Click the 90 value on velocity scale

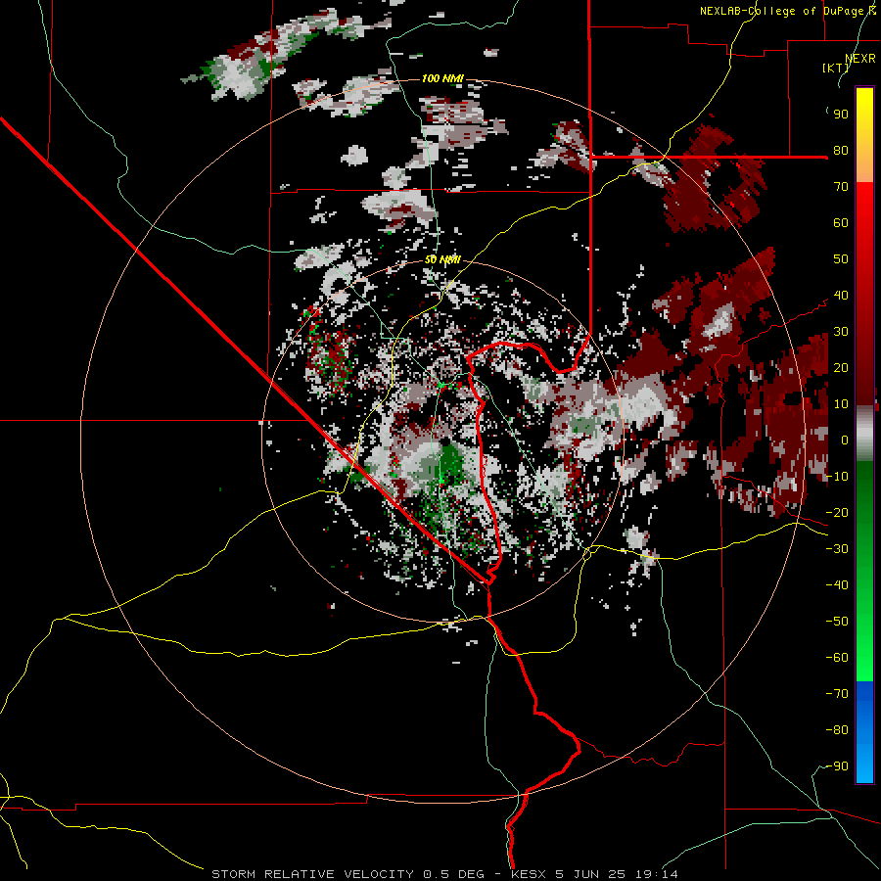coord(841,115)
